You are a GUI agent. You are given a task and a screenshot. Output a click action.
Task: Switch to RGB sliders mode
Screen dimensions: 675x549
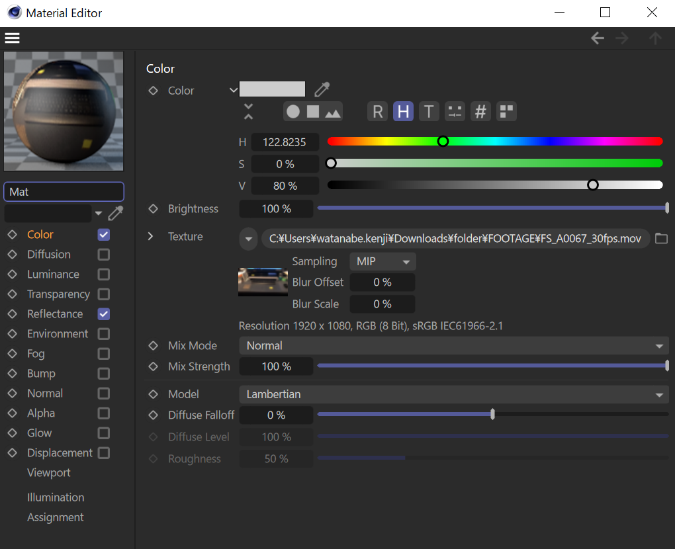pos(378,112)
